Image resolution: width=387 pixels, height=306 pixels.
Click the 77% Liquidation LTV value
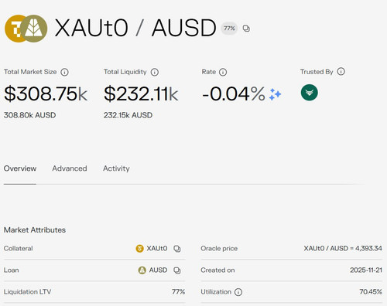coord(179,291)
